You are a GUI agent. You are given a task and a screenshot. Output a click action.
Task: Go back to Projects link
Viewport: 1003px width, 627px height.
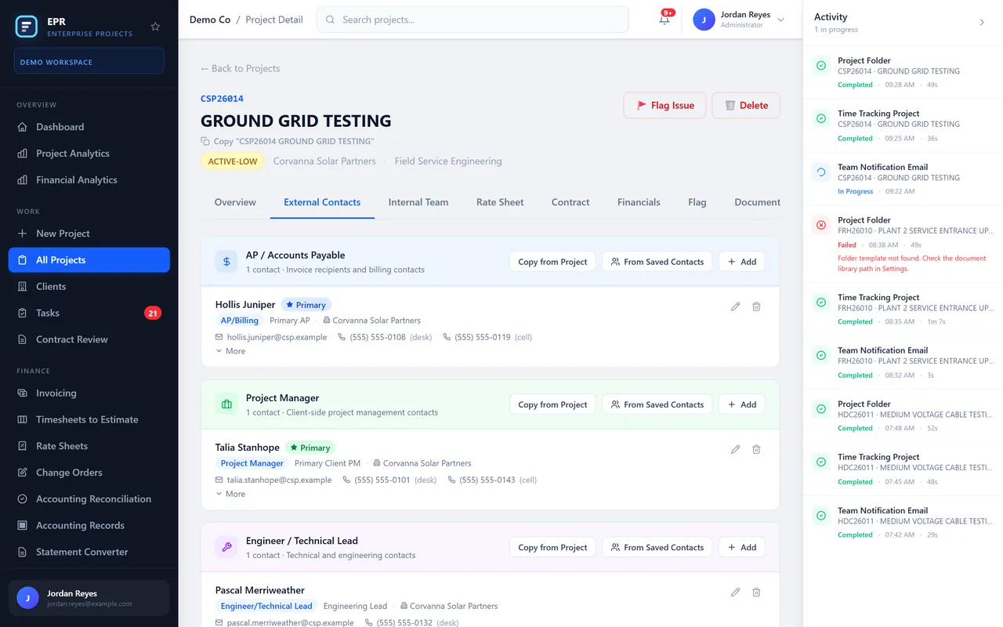[240, 68]
